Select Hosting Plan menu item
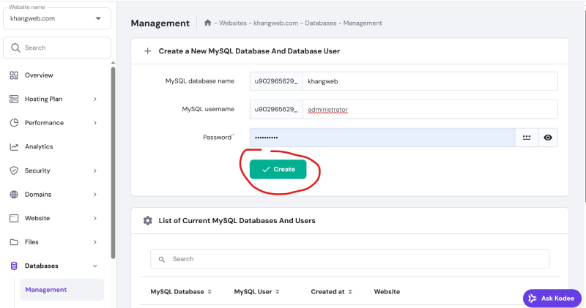586x308 pixels. [43, 99]
